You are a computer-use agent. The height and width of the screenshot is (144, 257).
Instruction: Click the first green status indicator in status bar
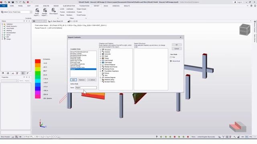tap(161, 137)
